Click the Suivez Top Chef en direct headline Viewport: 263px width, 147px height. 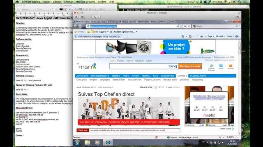click(x=106, y=94)
